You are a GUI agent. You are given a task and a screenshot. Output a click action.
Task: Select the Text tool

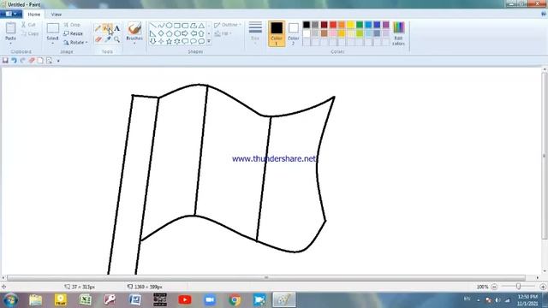coord(116,28)
